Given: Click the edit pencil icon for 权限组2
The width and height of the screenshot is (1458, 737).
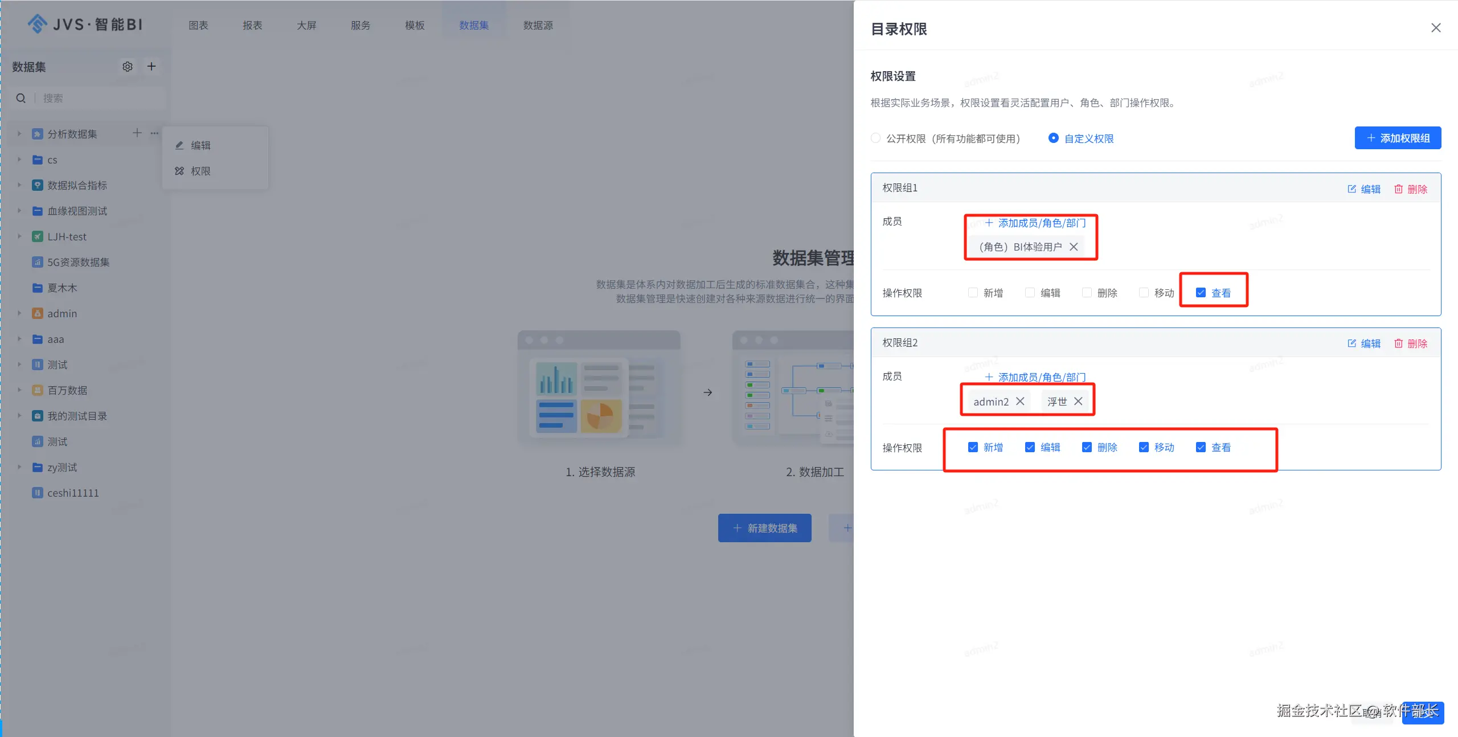Looking at the screenshot, I should 1351,343.
